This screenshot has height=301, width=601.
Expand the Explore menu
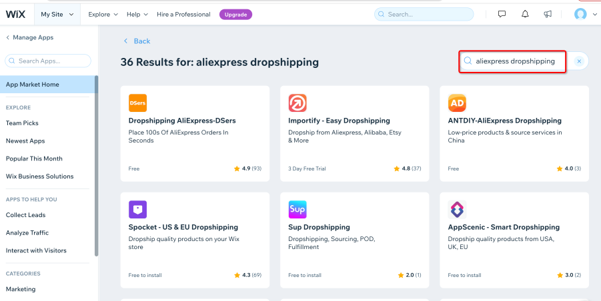click(103, 15)
